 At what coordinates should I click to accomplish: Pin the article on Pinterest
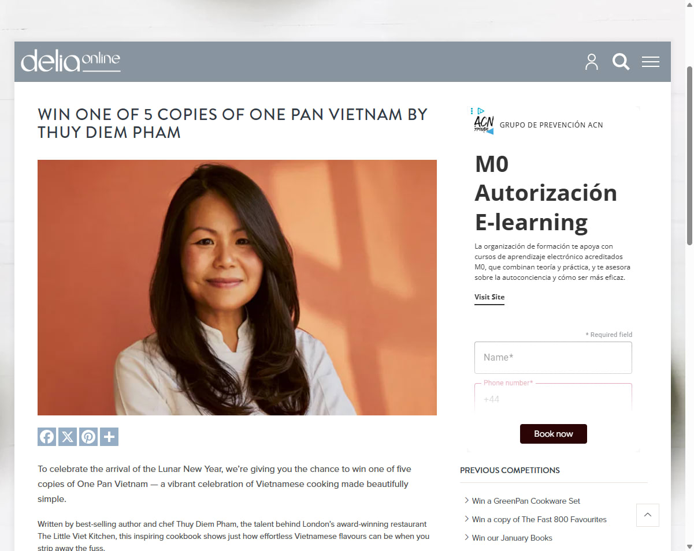[x=88, y=437]
